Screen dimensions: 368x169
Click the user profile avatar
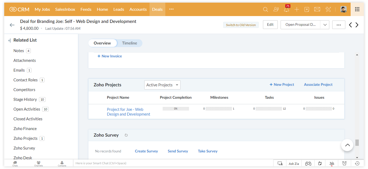(x=344, y=9)
